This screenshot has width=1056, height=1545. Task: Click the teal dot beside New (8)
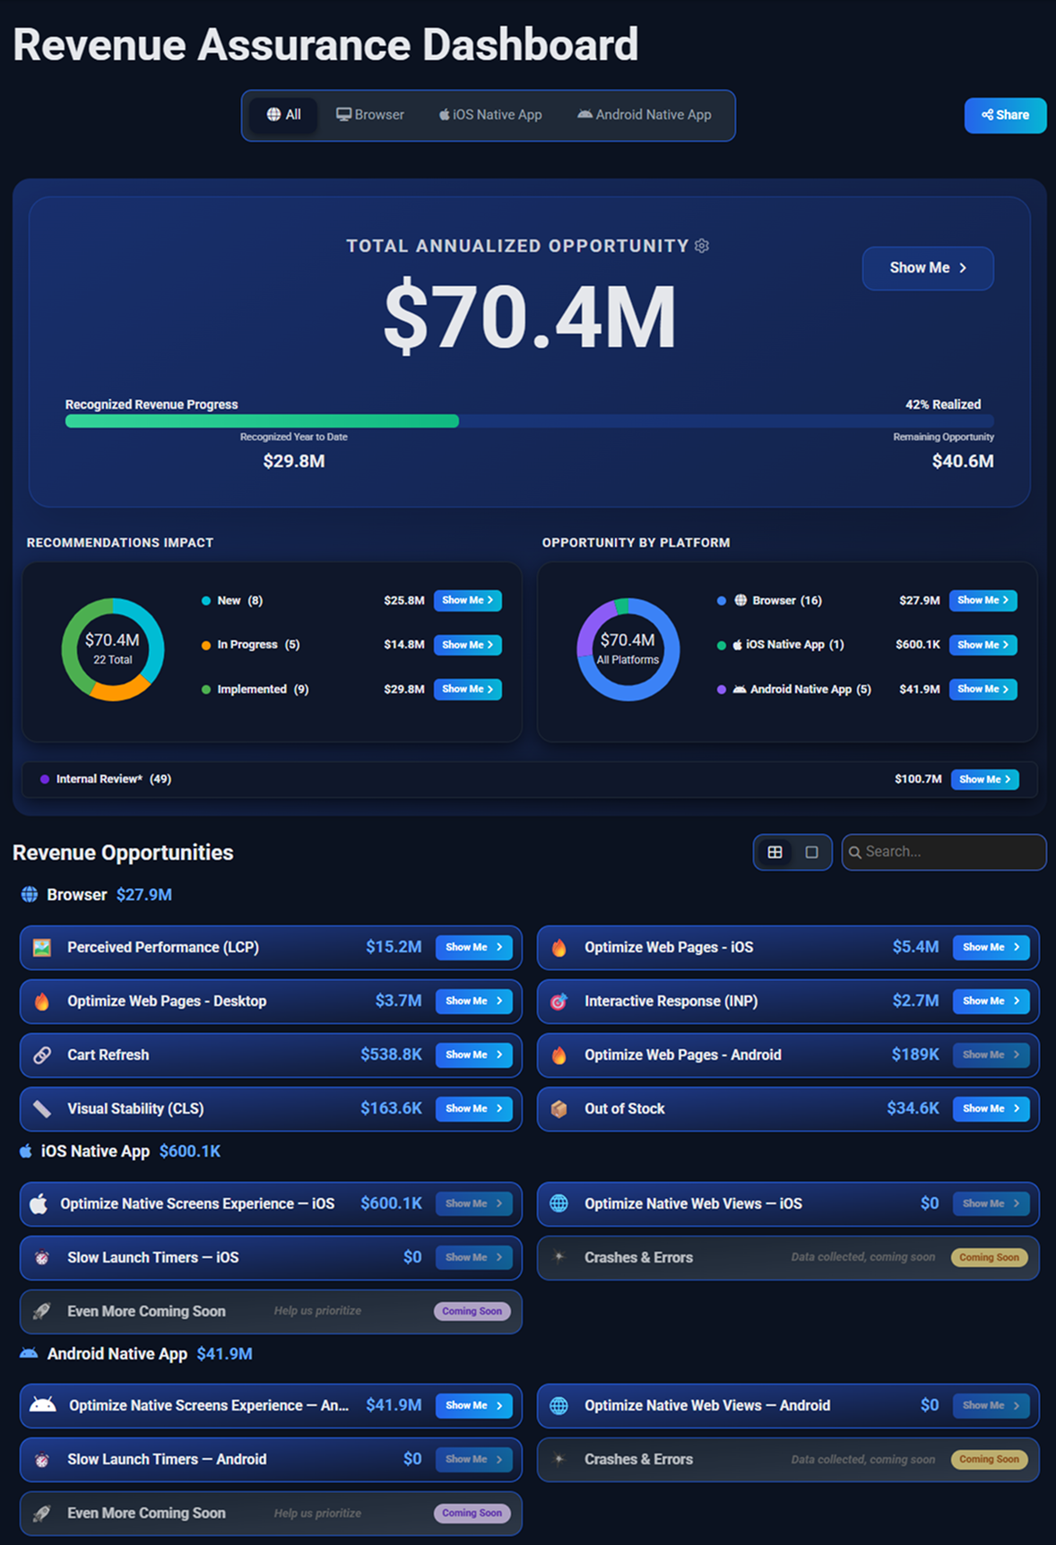206,601
